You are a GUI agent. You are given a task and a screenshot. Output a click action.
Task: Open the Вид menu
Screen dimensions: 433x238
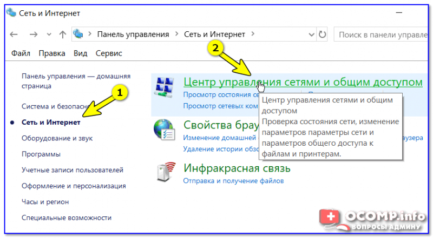[80, 53]
